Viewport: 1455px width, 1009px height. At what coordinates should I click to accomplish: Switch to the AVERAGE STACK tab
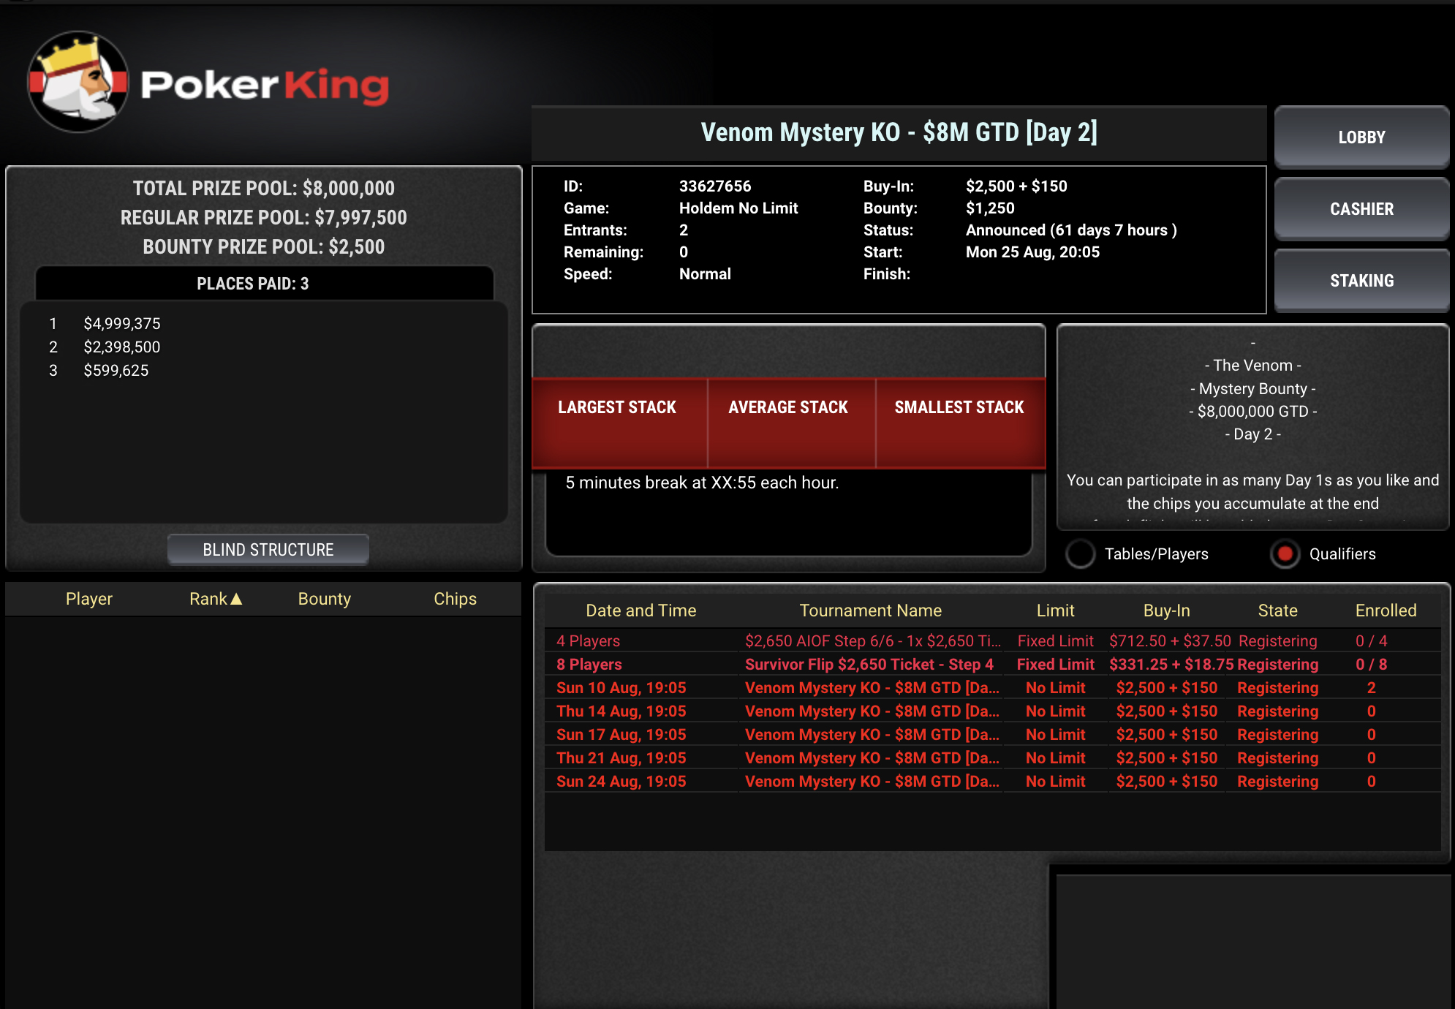point(788,407)
